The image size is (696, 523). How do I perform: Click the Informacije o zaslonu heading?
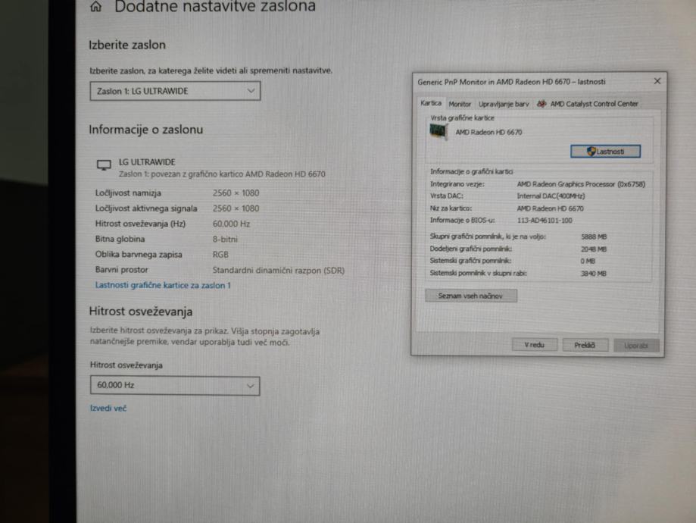(145, 130)
